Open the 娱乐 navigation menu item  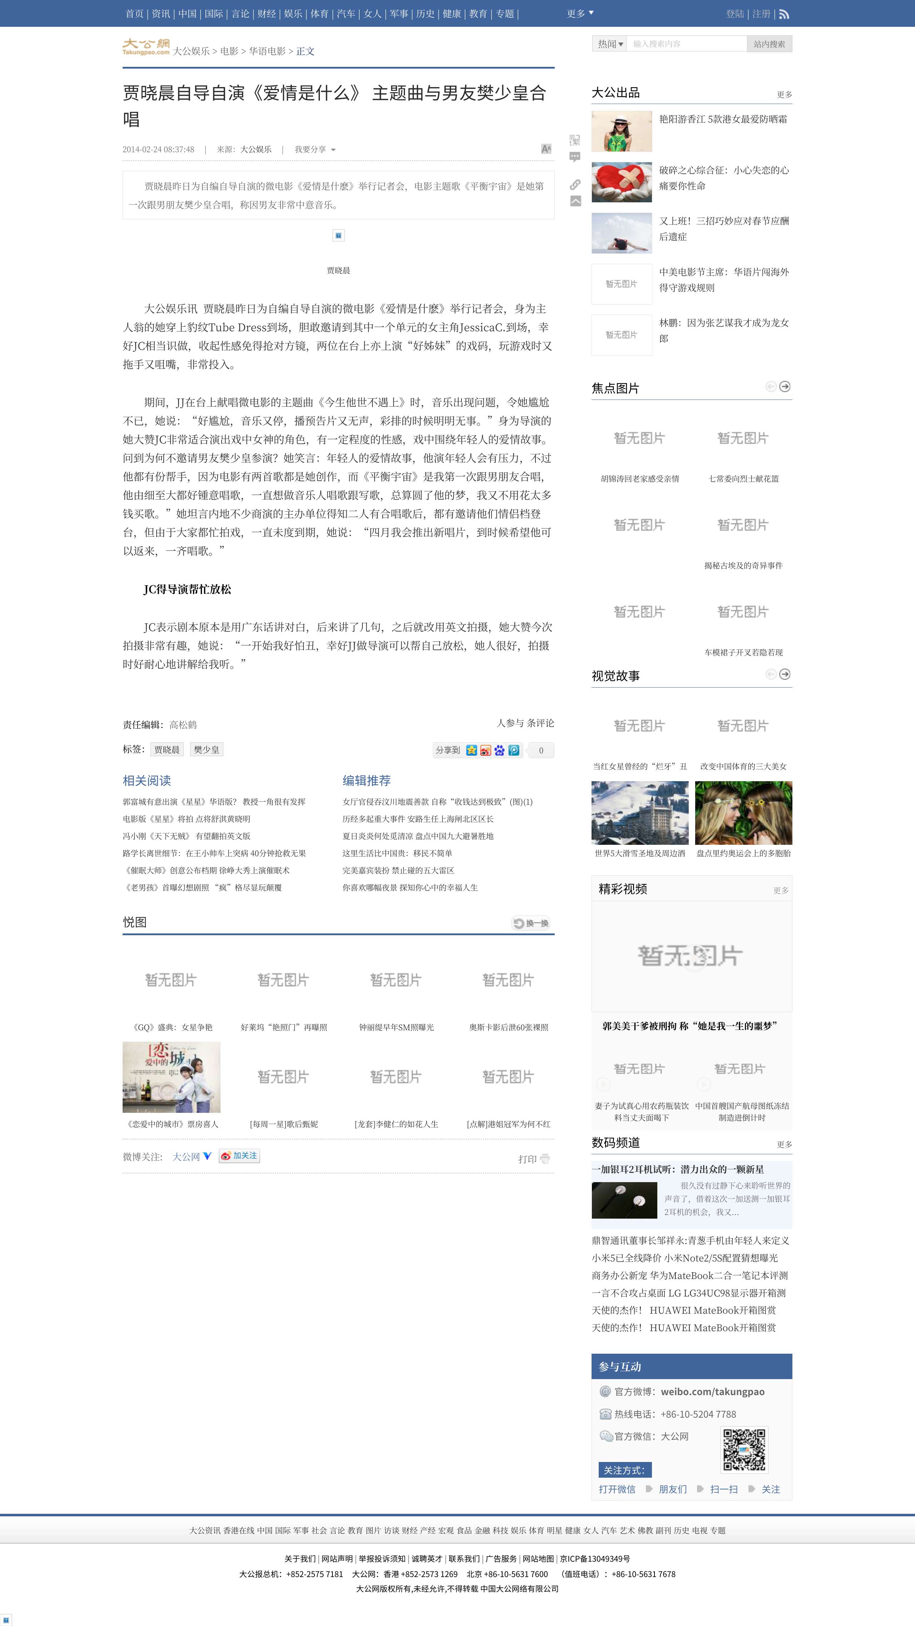click(293, 14)
